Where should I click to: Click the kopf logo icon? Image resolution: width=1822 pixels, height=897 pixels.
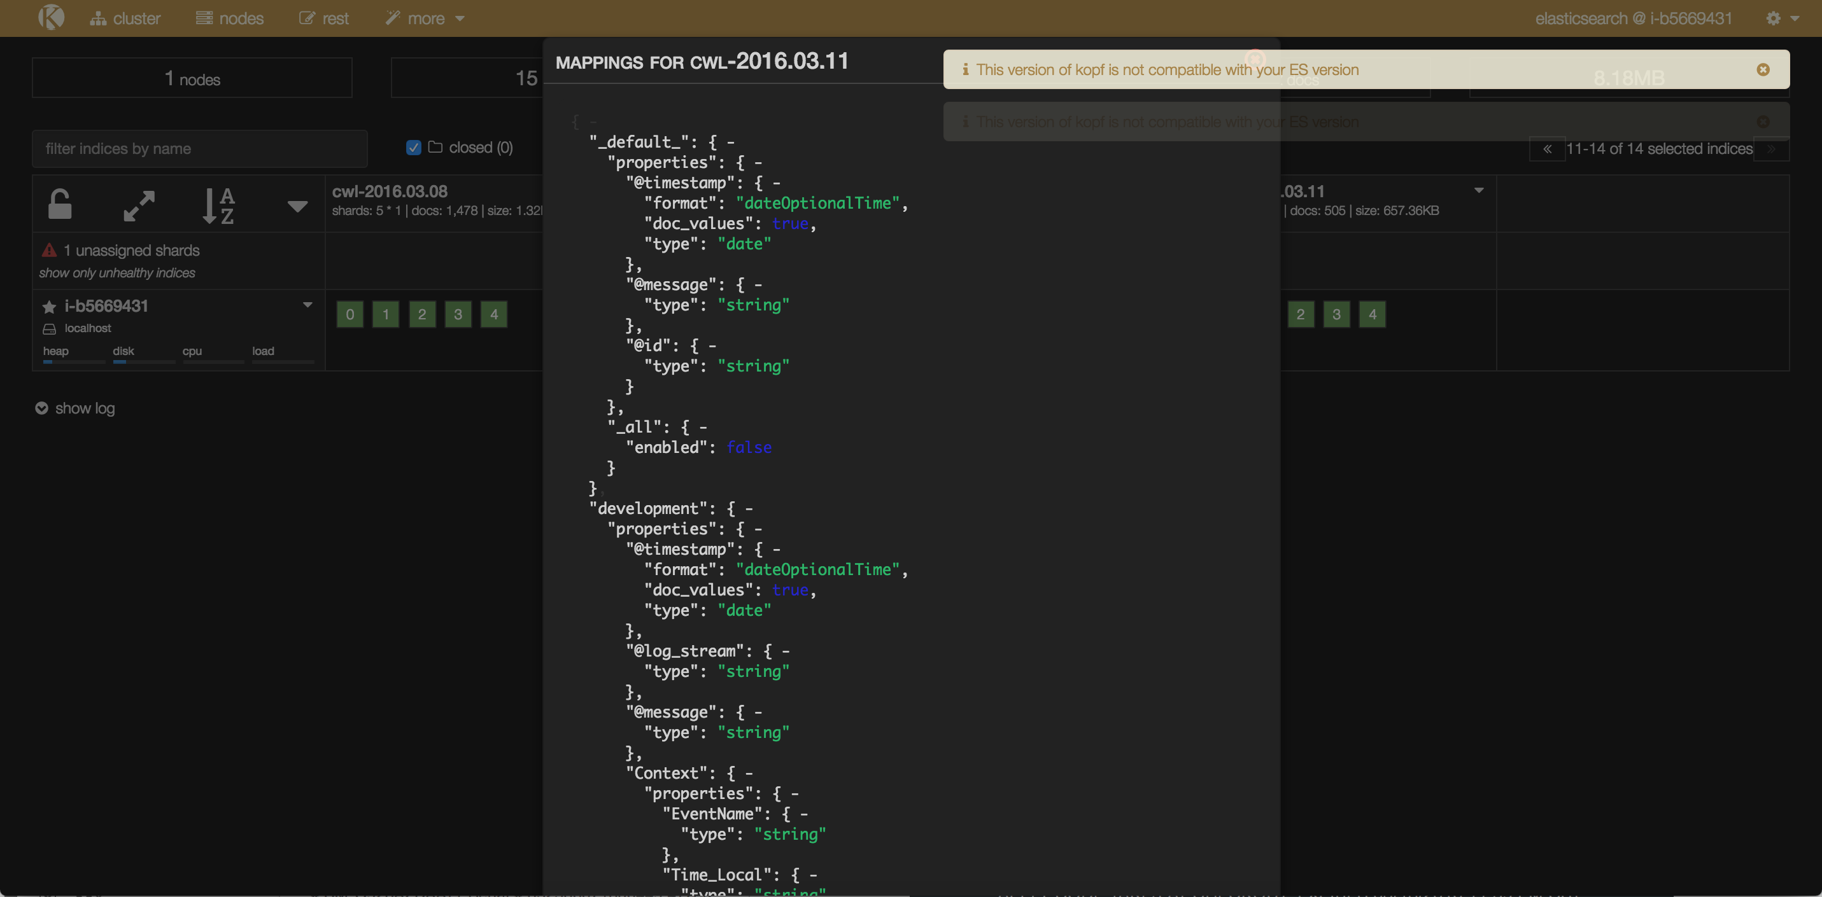click(x=51, y=18)
